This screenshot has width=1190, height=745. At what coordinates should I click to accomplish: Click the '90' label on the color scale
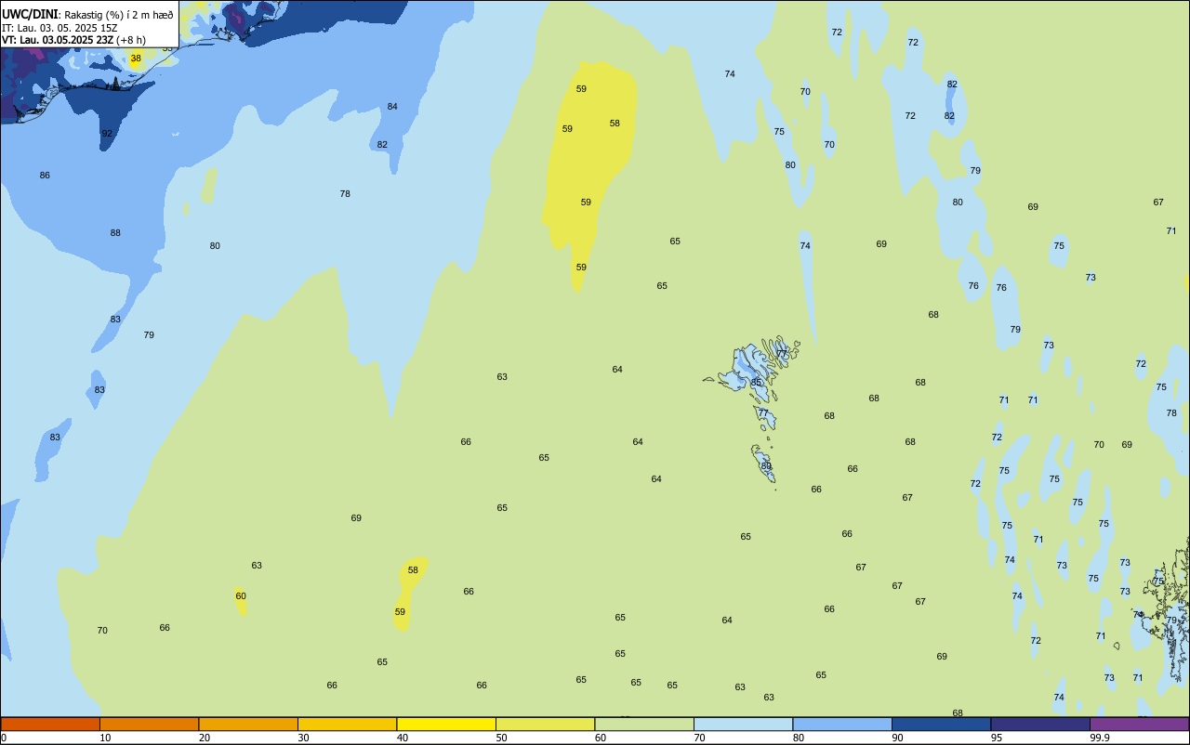897,738
